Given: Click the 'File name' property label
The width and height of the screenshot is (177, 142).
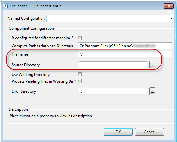Looking at the screenshot, I should pyautogui.click(x=20, y=54).
